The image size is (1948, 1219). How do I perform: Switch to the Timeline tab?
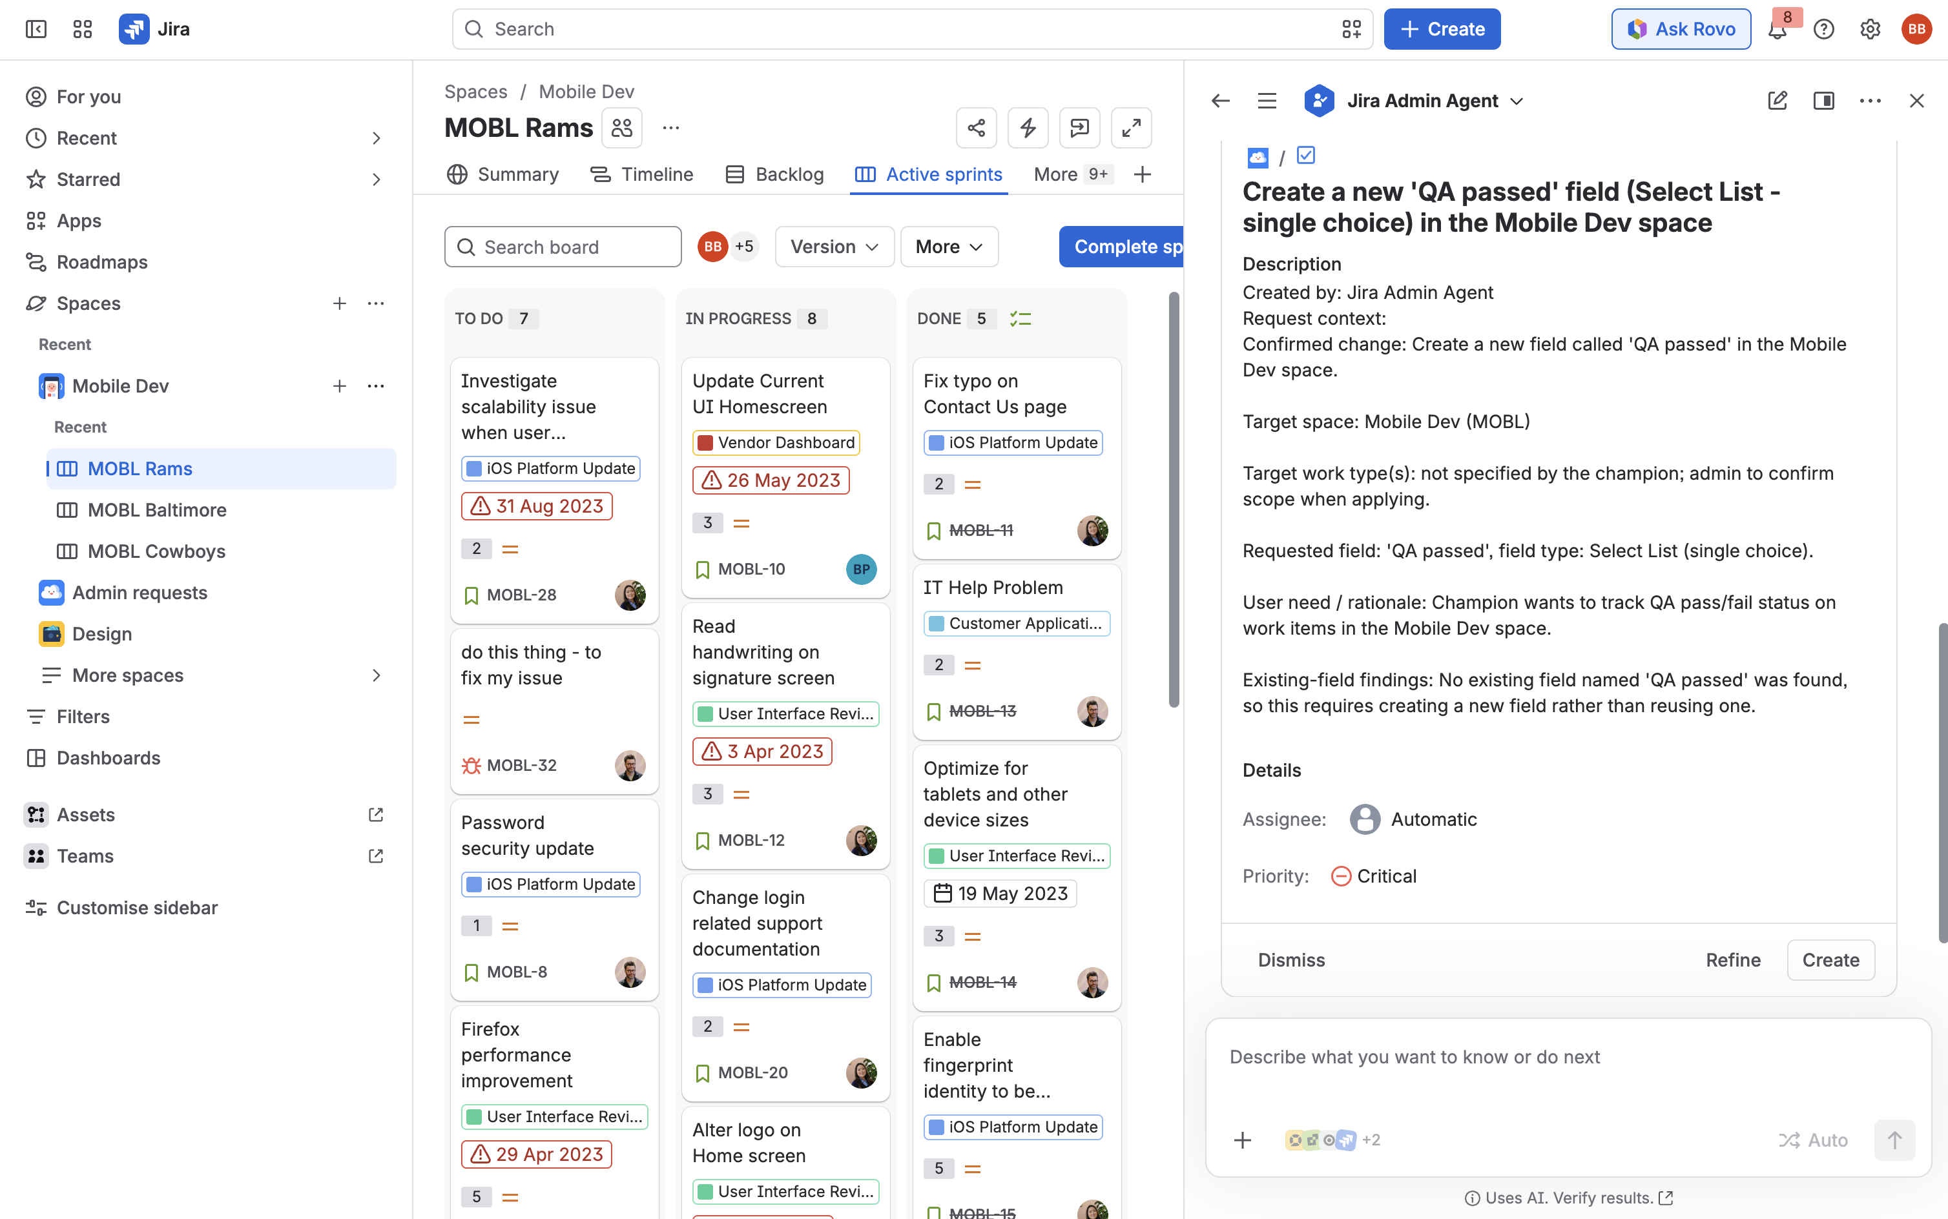(642, 174)
